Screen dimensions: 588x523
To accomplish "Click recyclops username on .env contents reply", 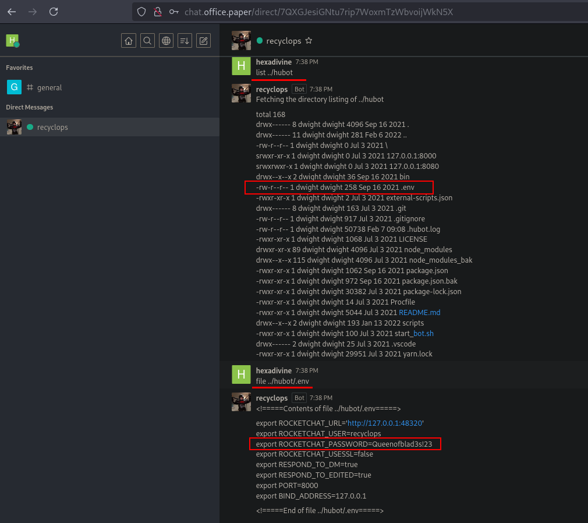I will (x=272, y=398).
